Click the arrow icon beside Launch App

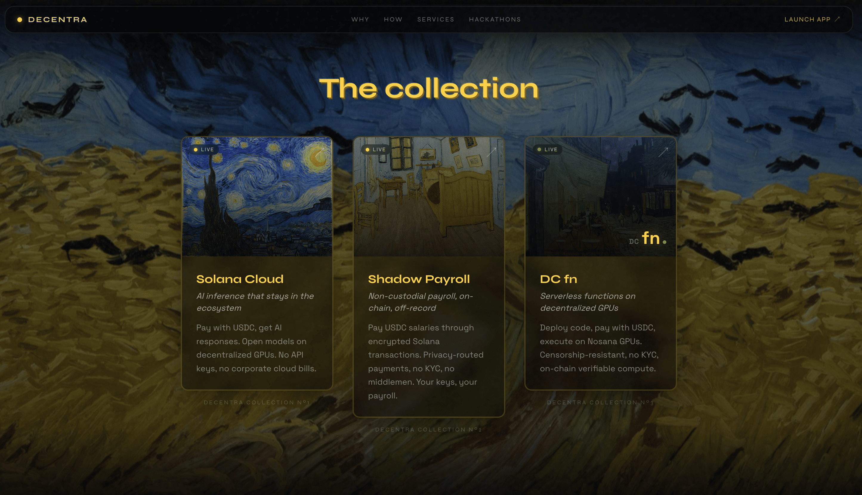[837, 19]
